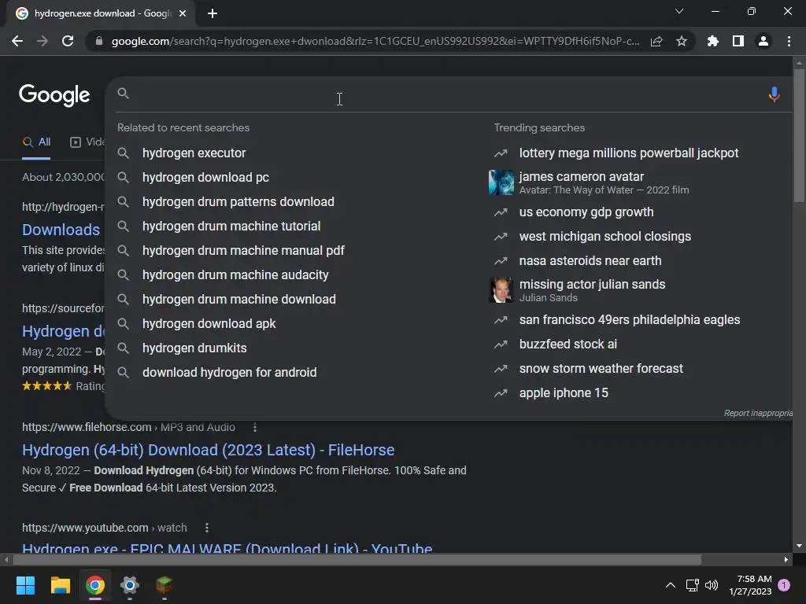Image resolution: width=806 pixels, height=604 pixels.
Task: Switch to the Videos tab
Action: (87, 142)
